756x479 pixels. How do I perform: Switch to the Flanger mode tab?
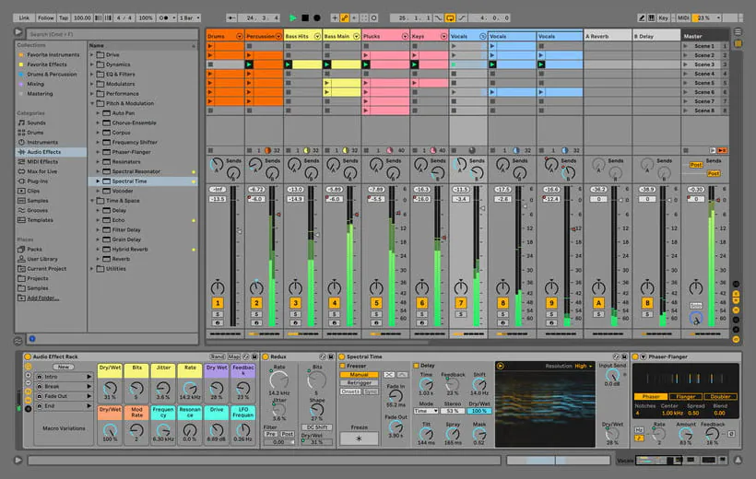pos(684,396)
